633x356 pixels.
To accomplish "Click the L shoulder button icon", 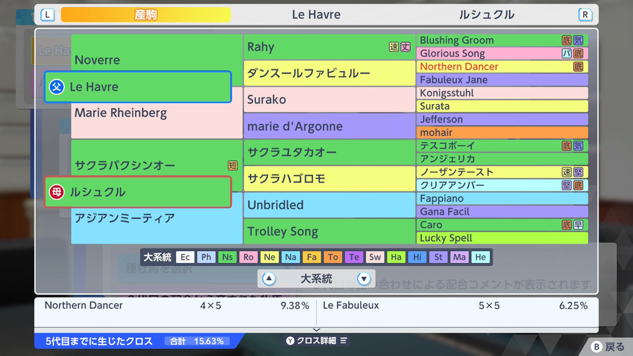I will pos(48,15).
